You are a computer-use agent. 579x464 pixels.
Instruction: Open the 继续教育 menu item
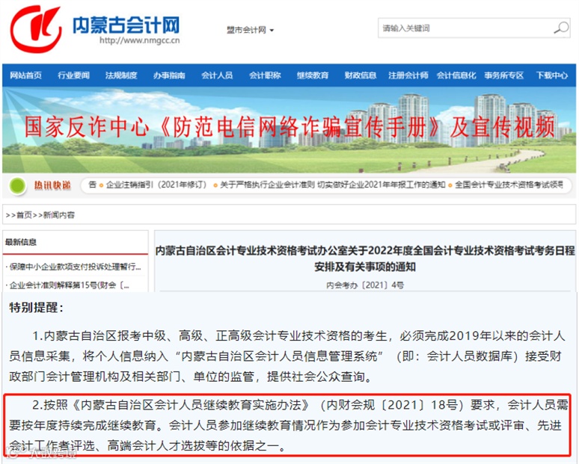coord(313,75)
